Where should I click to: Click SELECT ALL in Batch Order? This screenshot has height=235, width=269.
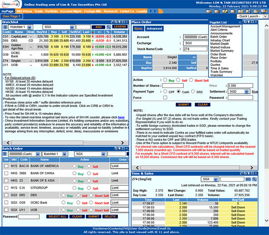click(x=57, y=216)
